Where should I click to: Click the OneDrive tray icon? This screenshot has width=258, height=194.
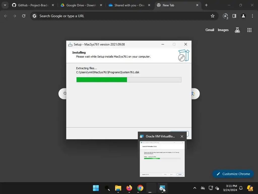click(203, 188)
